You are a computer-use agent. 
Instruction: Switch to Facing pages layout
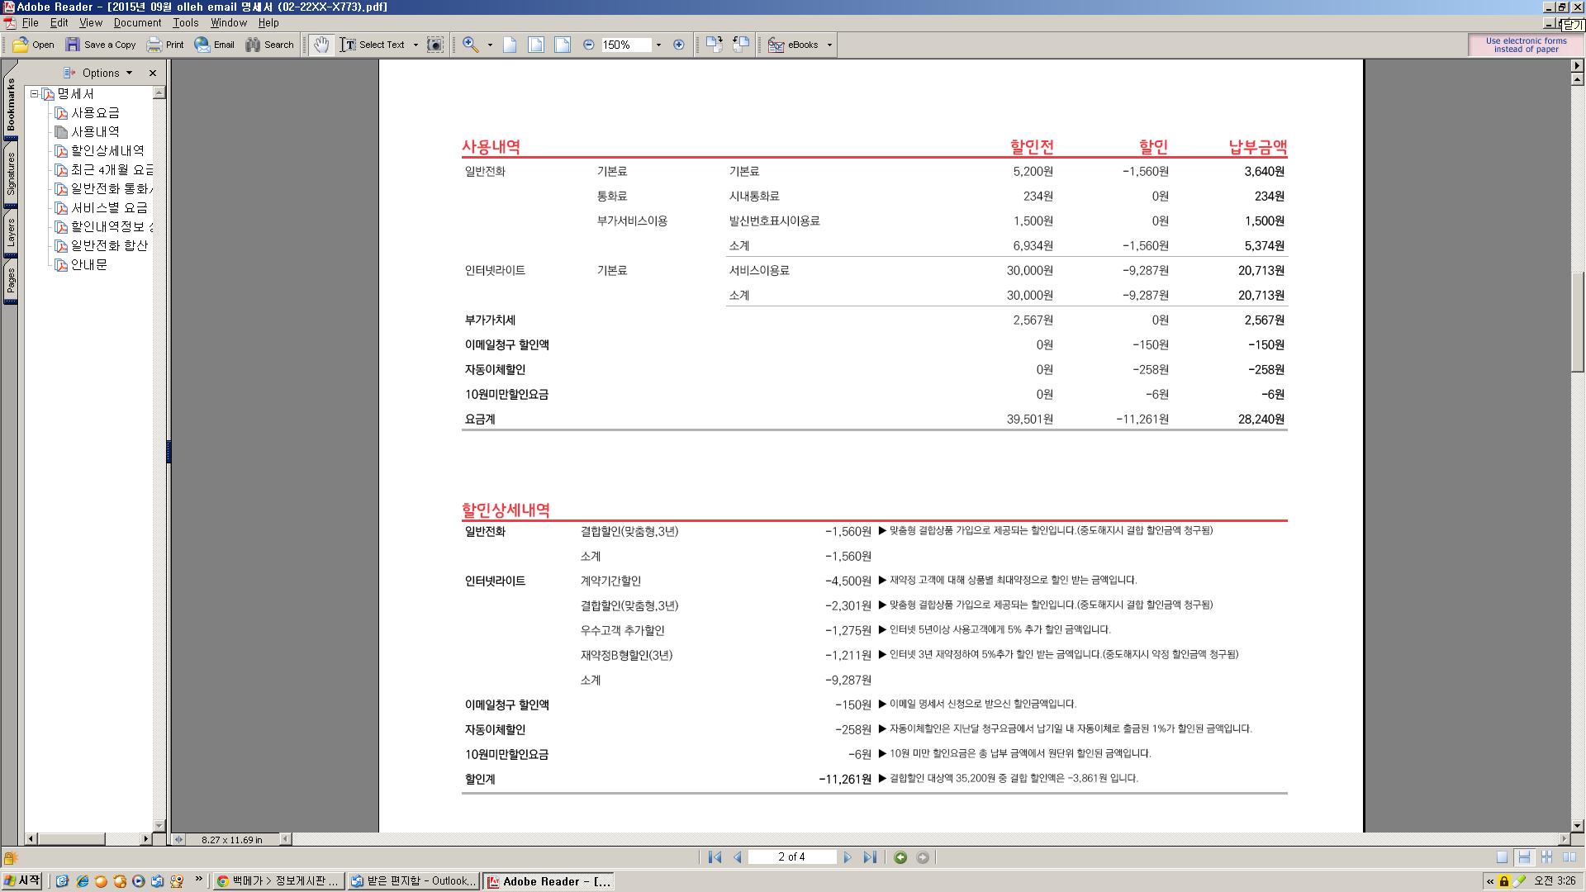coord(1569,857)
